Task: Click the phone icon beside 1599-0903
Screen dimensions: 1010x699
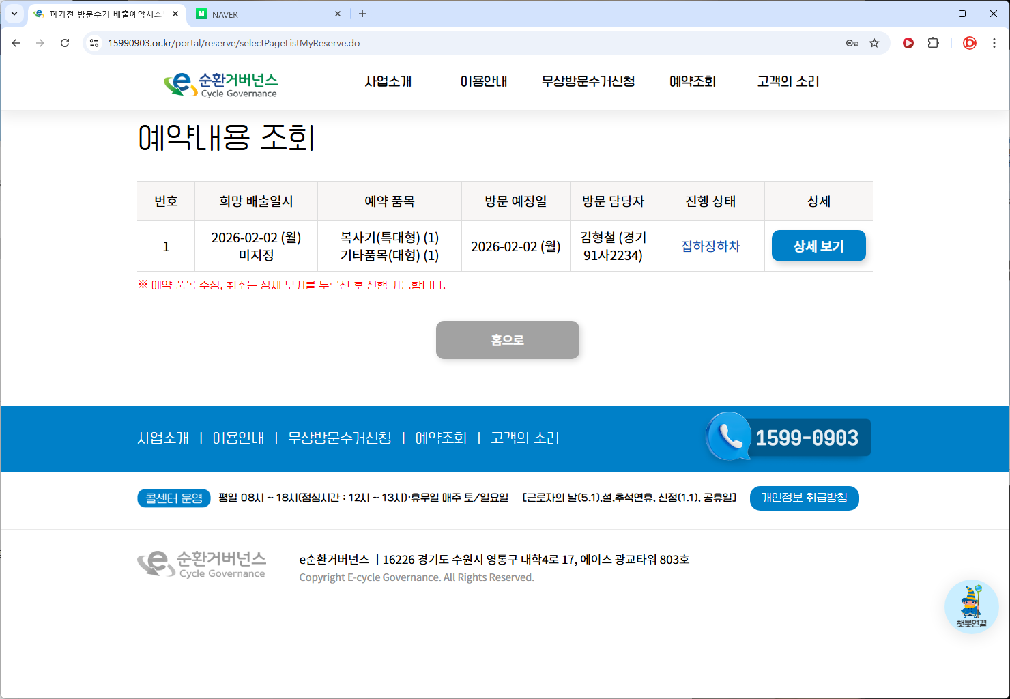Action: (x=729, y=437)
